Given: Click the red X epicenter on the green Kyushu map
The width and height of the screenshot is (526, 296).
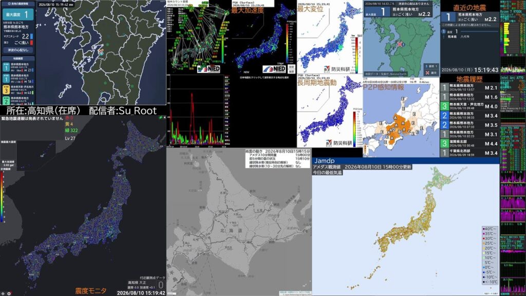Looking at the screenshot, I should pyautogui.click(x=400, y=44).
